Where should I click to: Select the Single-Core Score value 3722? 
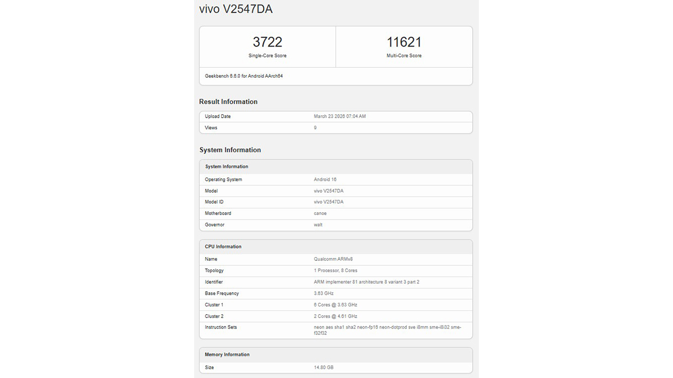[267, 41]
